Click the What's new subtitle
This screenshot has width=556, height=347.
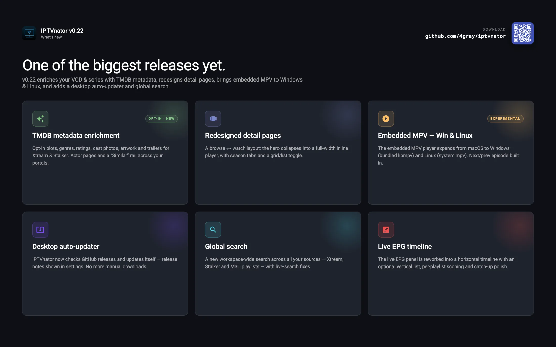(x=51, y=37)
